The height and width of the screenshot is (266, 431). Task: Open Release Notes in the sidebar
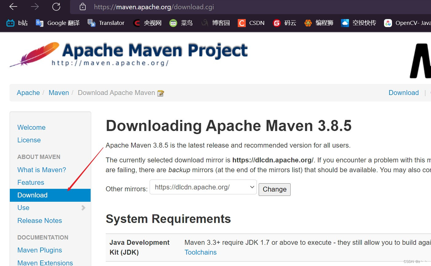tap(40, 220)
